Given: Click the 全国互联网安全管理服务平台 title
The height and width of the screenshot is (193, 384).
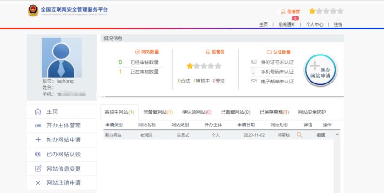Looking at the screenshot, I should tap(74, 10).
